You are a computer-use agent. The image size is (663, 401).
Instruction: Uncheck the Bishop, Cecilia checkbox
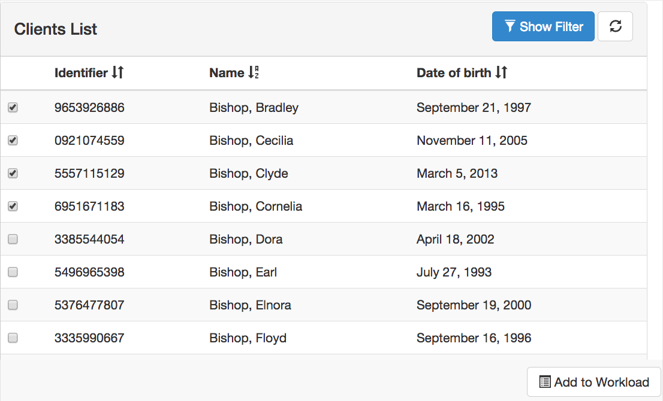(x=13, y=140)
